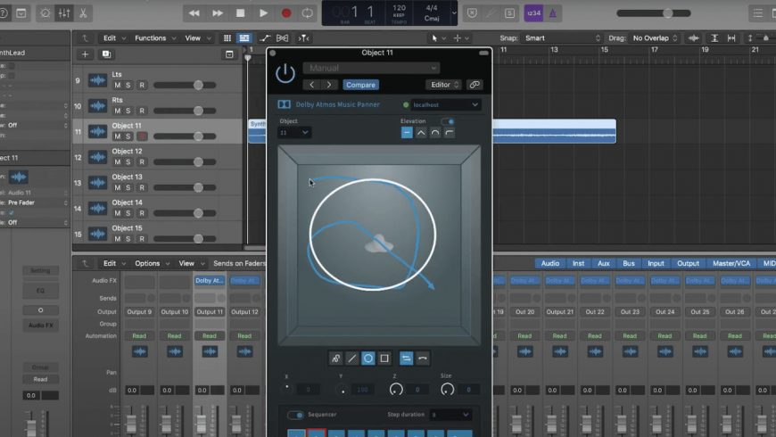Viewport: 776px width, 437px height.
Task: Select the scissors Editors icon
Action: coord(83,13)
